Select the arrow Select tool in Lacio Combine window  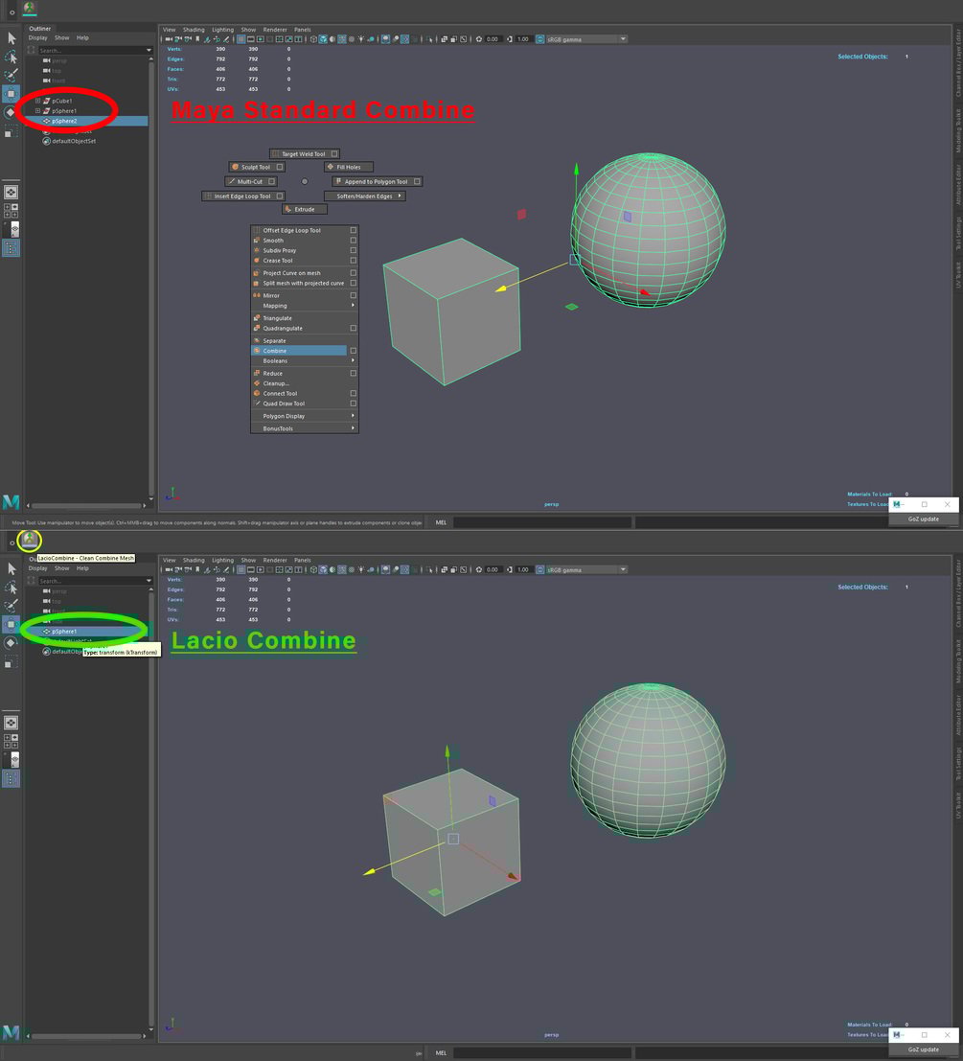pyautogui.click(x=11, y=568)
